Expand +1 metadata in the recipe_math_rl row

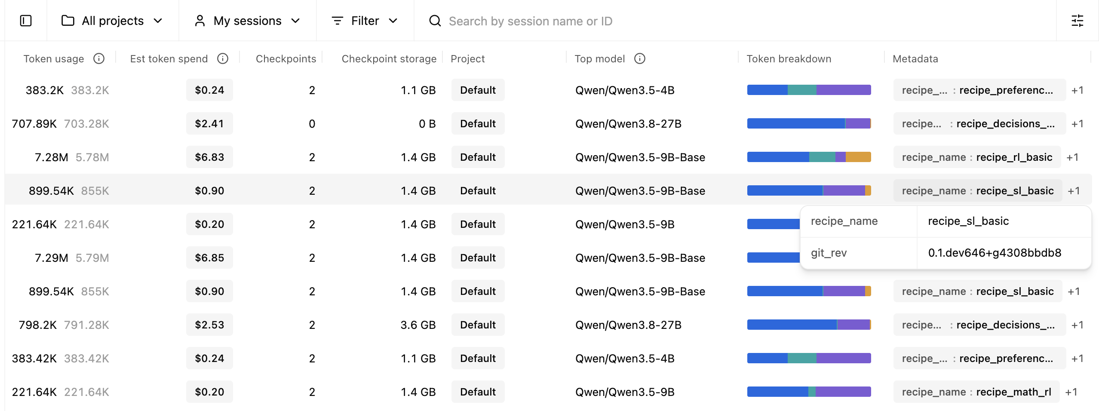pyautogui.click(x=1071, y=392)
